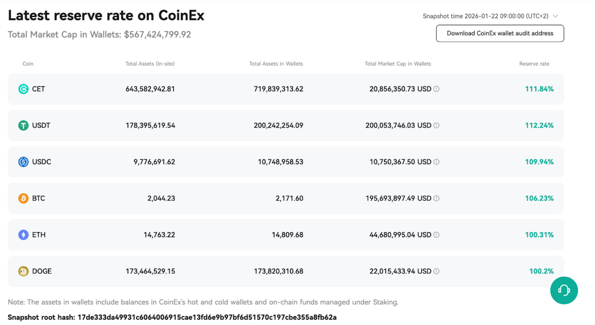
Task: Click info icon beside ETH market cap
Action: tap(436, 235)
